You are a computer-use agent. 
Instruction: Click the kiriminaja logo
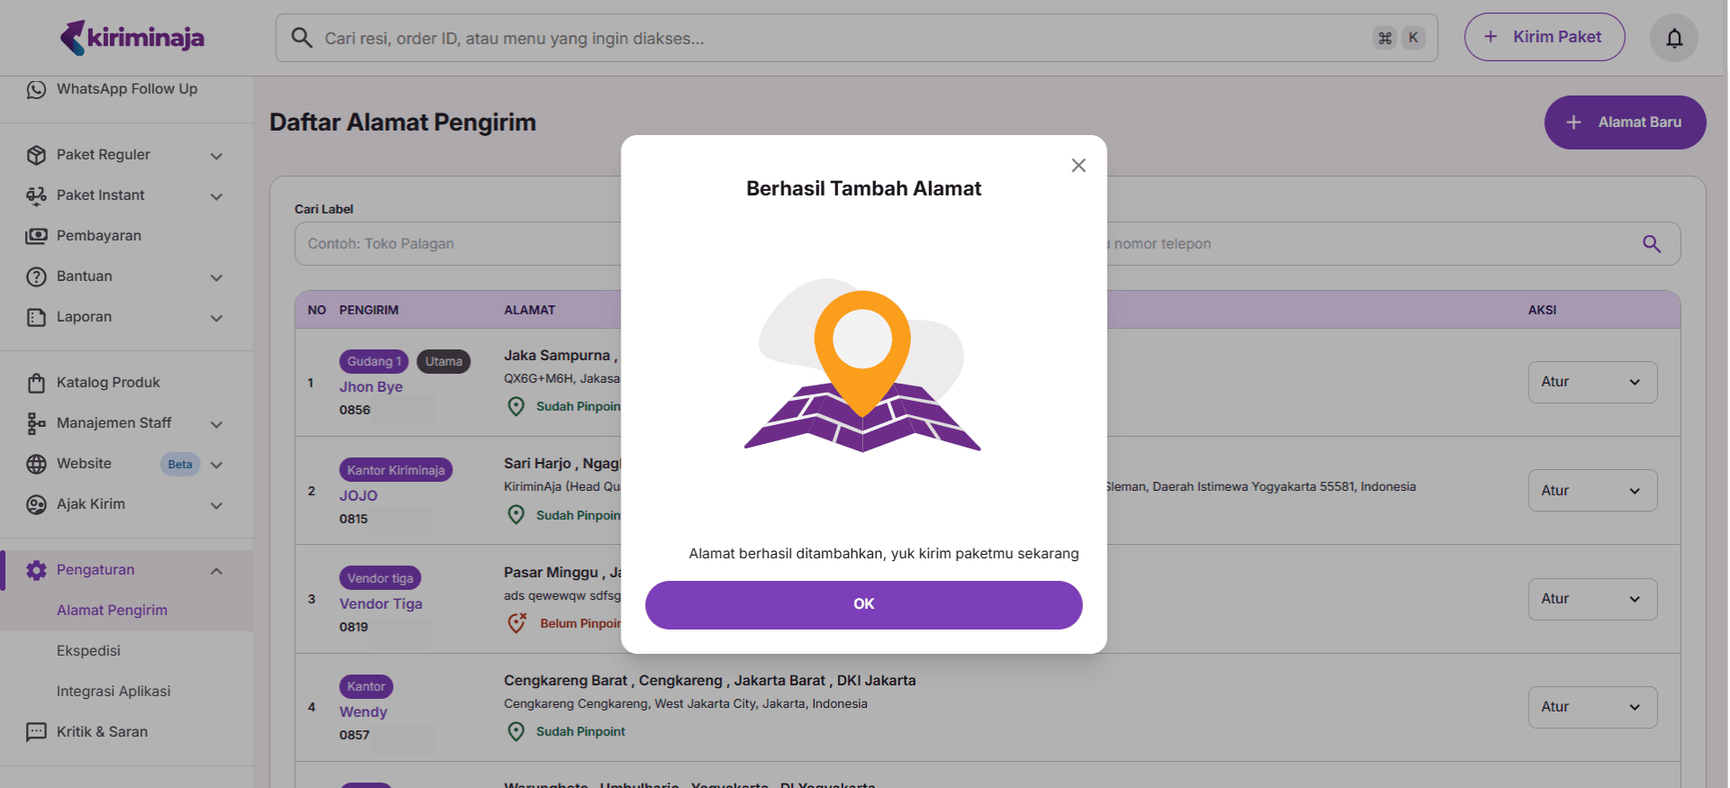click(132, 38)
